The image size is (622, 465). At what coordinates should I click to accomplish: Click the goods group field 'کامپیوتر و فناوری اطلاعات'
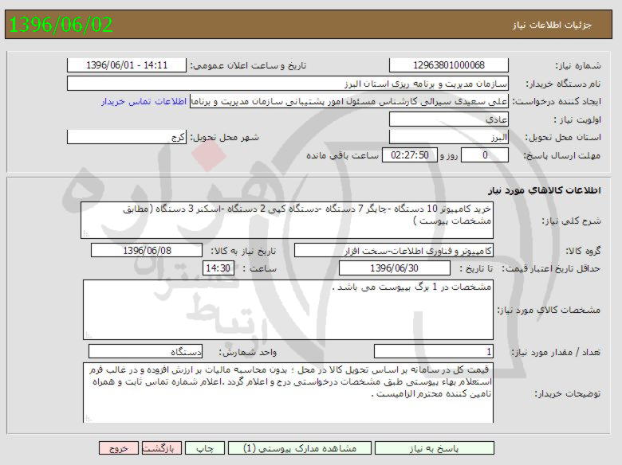(x=394, y=250)
